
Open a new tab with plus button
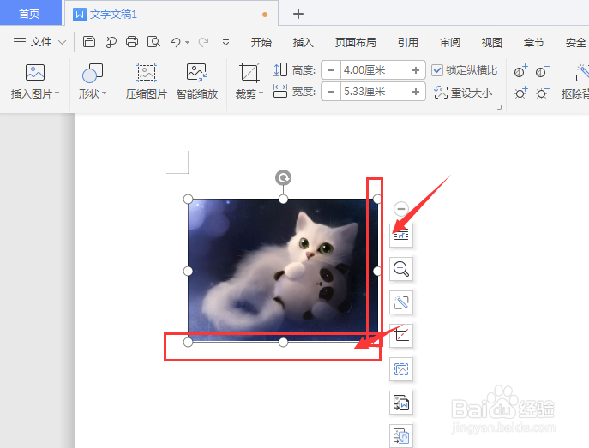pyautogui.click(x=298, y=14)
